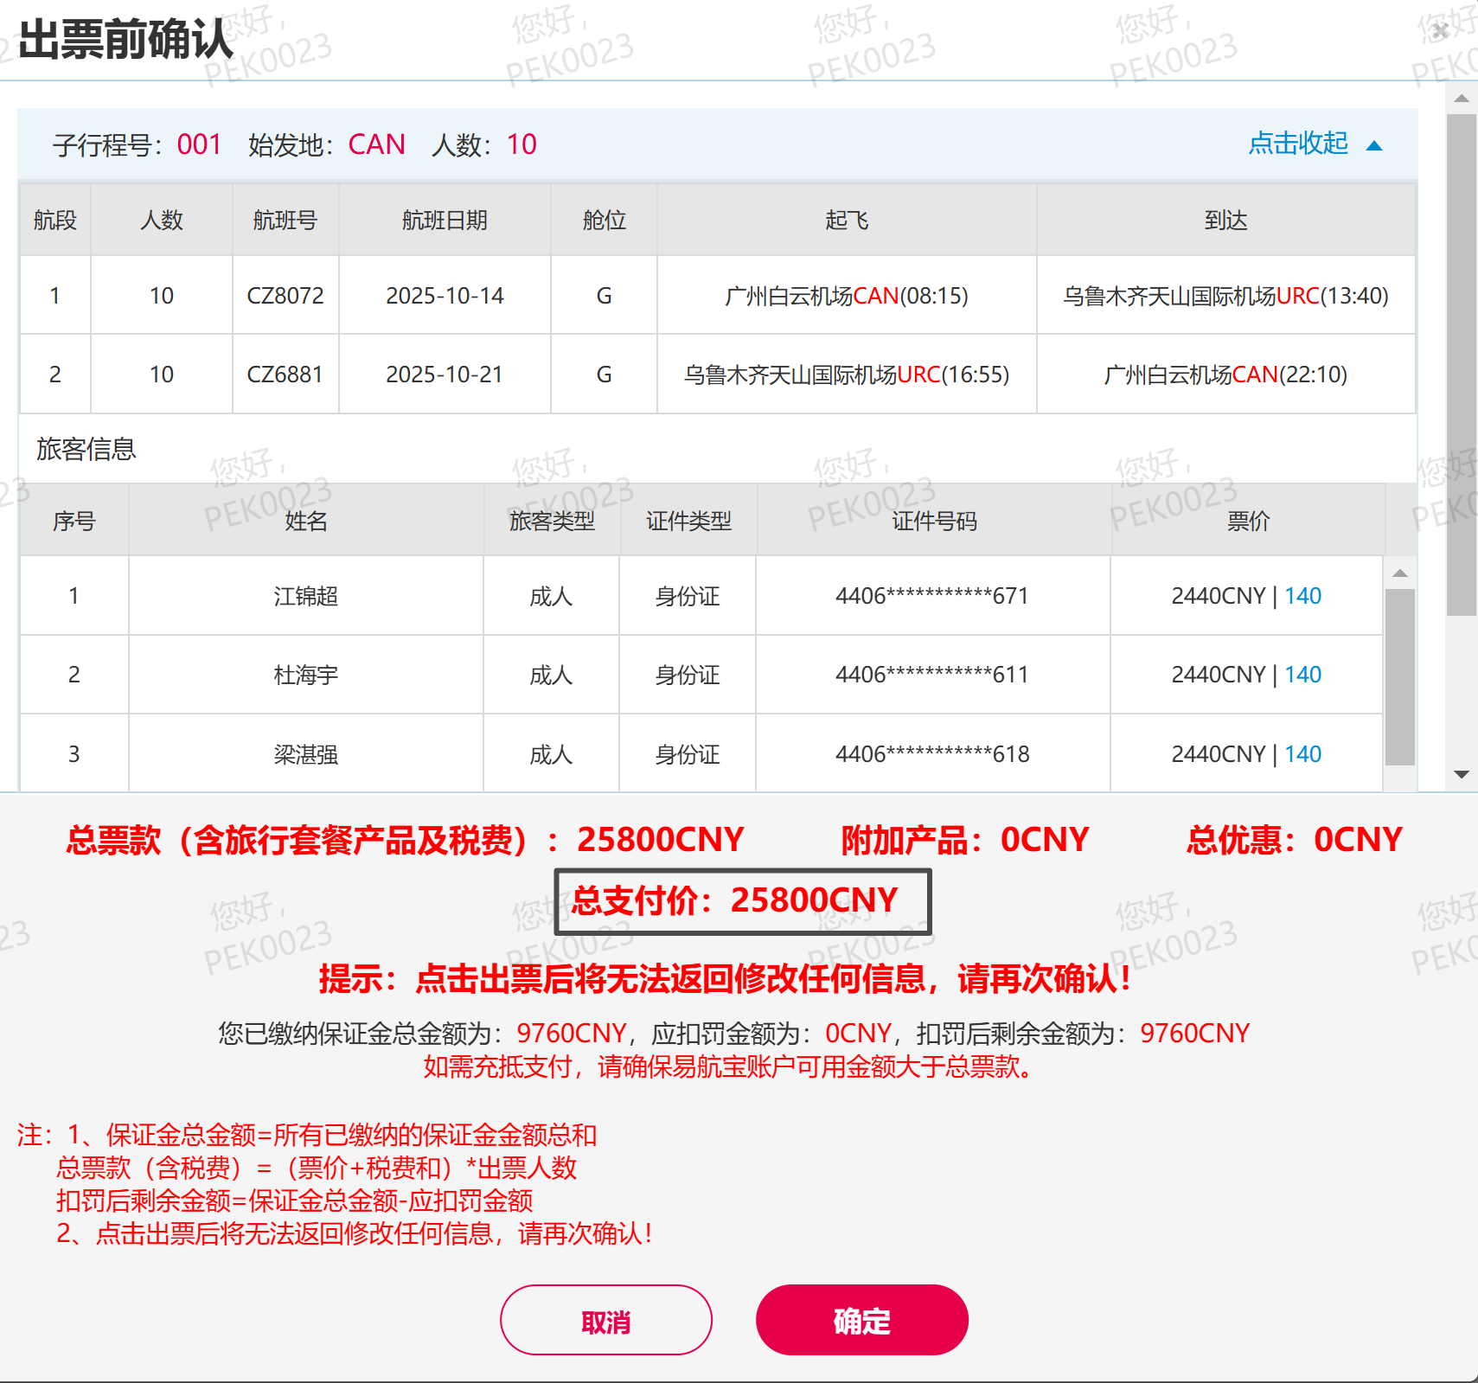
Task: Open the 140 tax link for 梁湛强
Action: (1302, 754)
